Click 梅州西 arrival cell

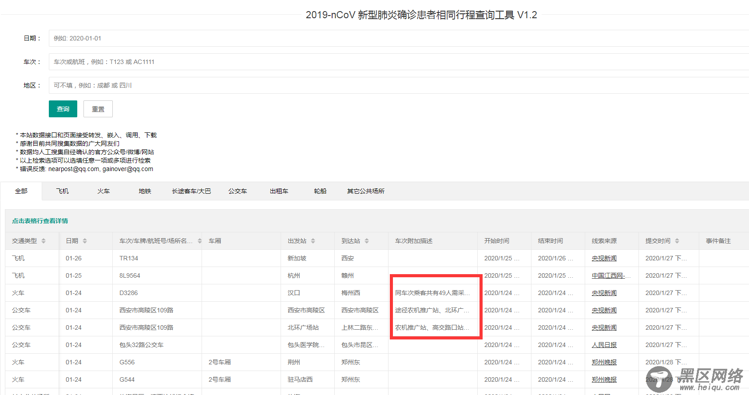[361, 293]
